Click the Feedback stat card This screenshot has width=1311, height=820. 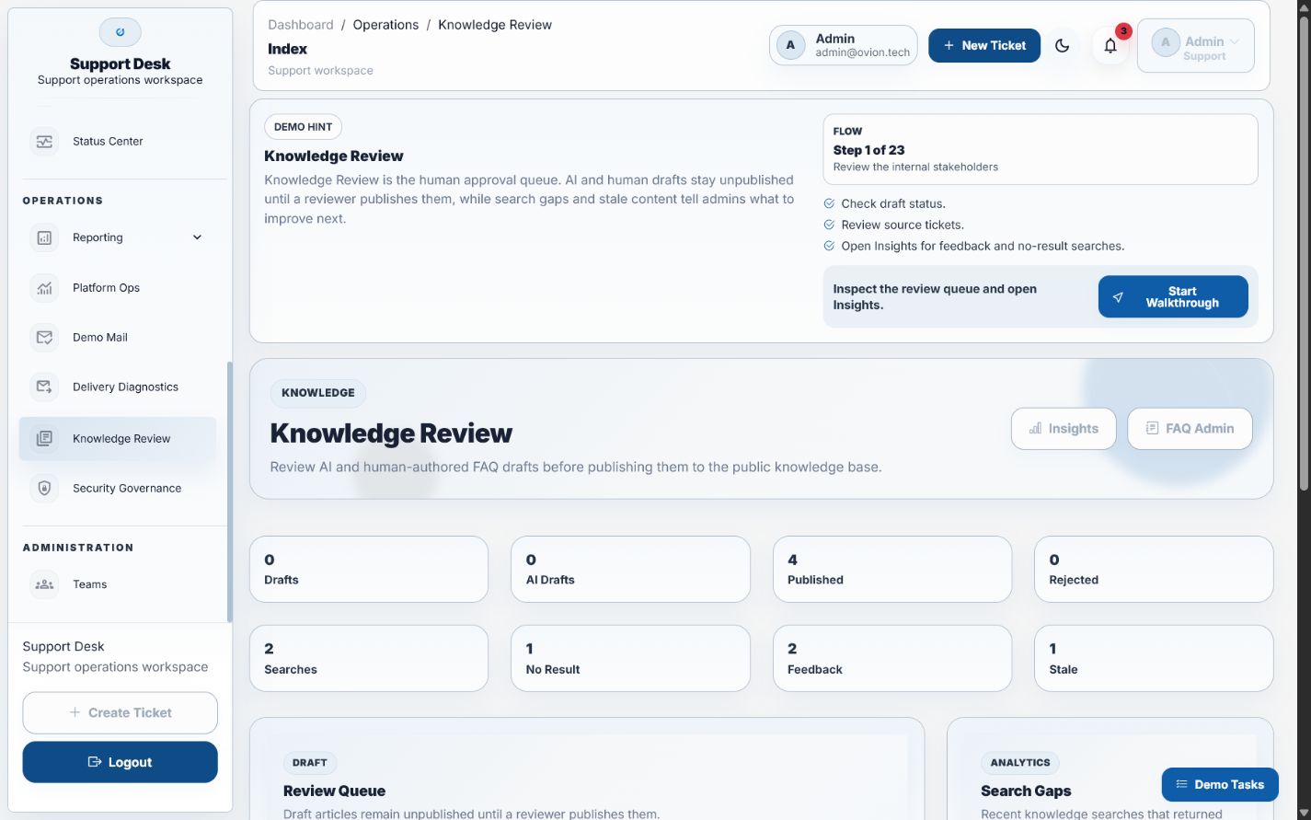(892, 659)
